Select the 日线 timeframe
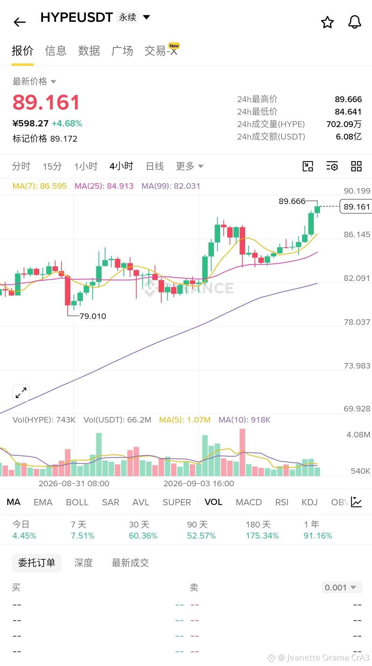Screen dimensions: 372x666 pos(155,166)
